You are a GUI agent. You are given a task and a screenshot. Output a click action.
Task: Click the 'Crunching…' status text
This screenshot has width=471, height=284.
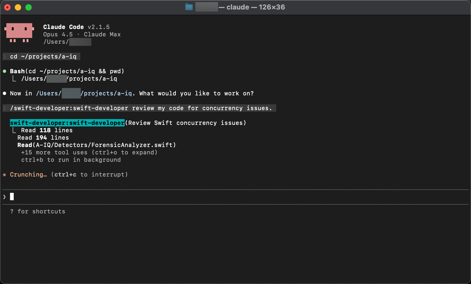click(x=29, y=175)
